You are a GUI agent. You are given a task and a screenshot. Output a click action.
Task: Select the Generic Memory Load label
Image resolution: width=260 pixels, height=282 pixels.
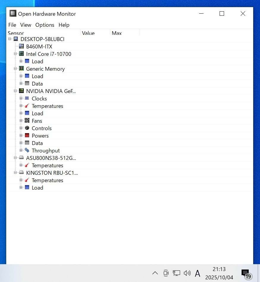coord(37,76)
